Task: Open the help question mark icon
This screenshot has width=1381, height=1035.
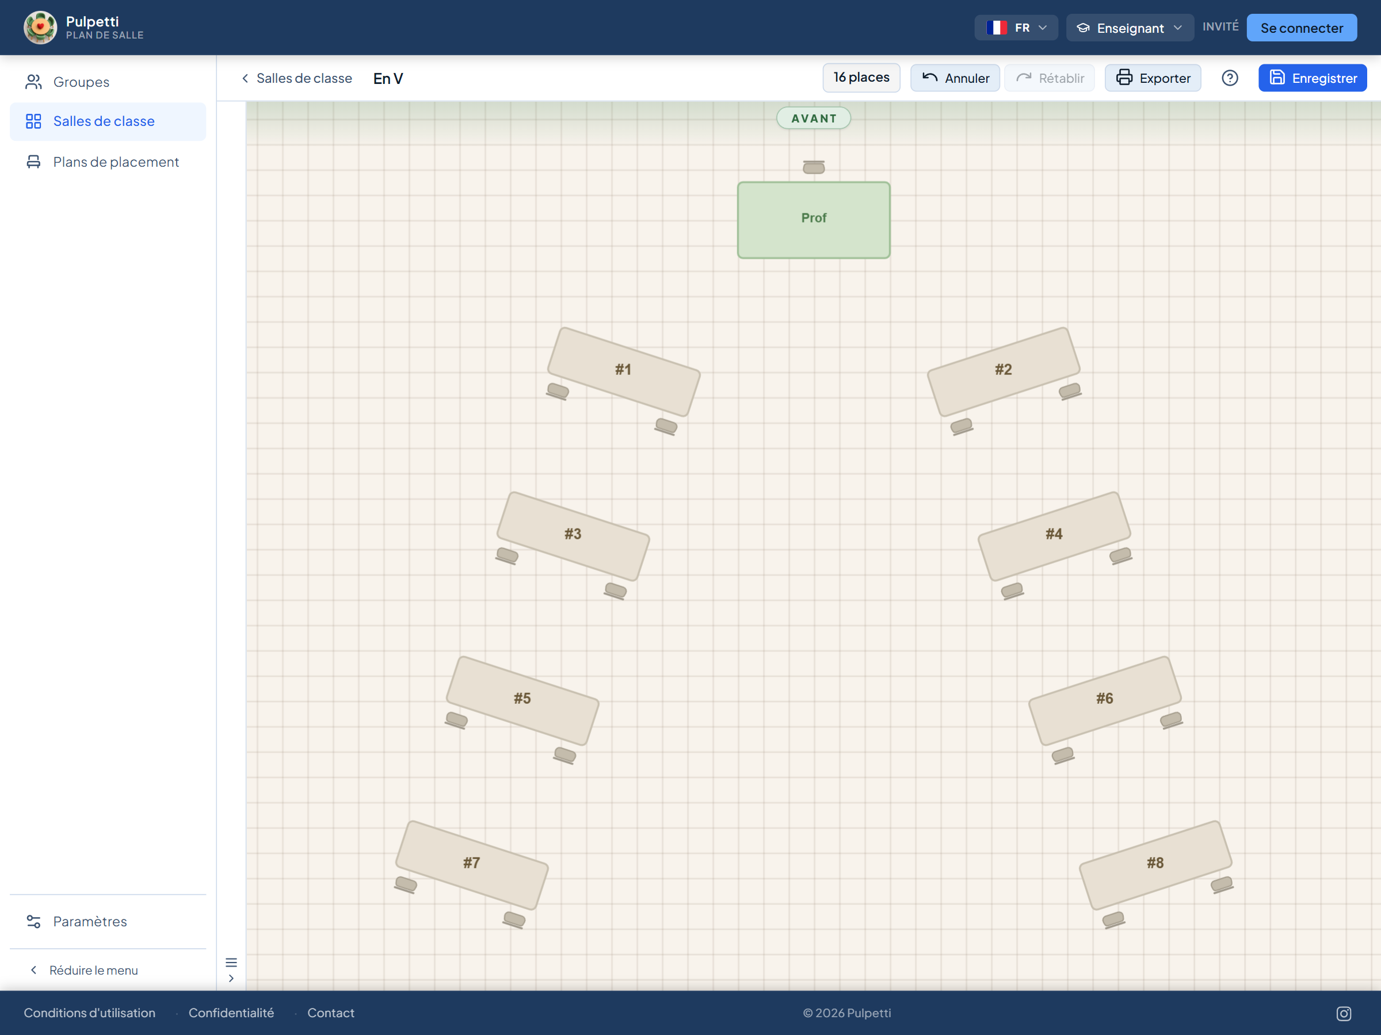Action: click(x=1229, y=78)
